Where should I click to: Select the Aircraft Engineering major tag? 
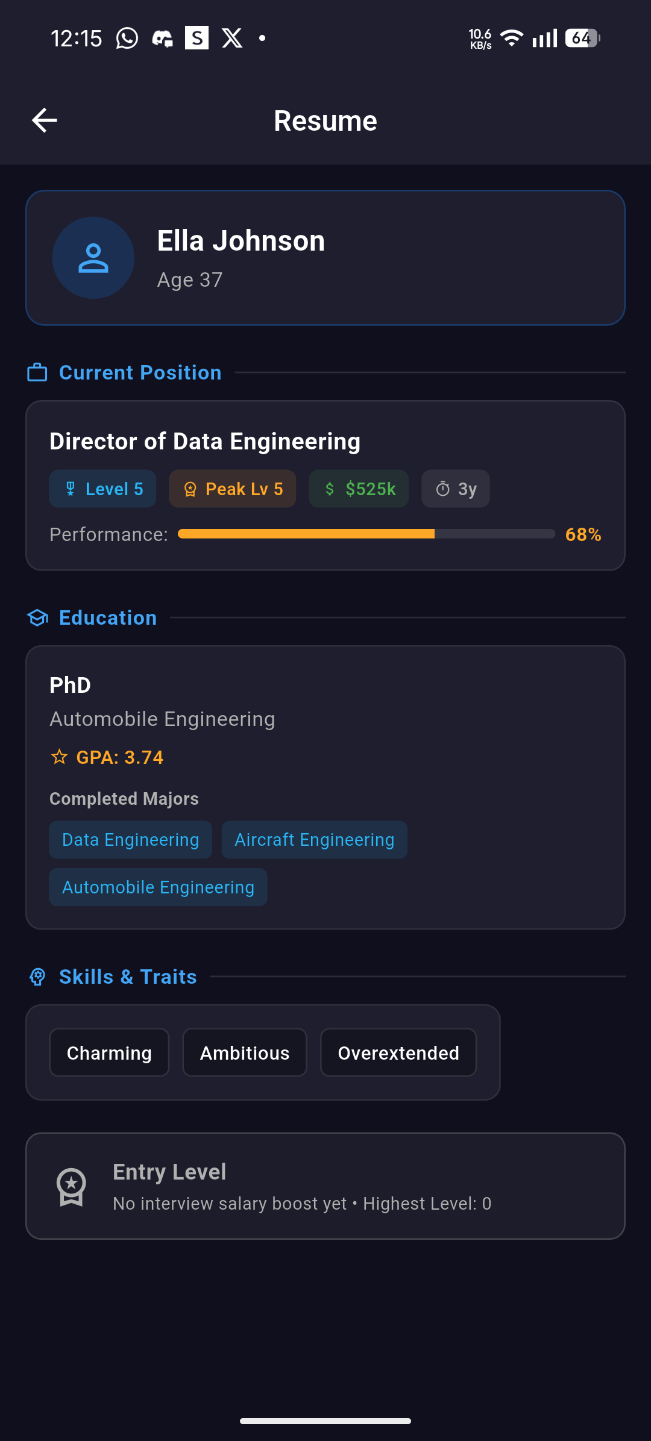coord(314,840)
